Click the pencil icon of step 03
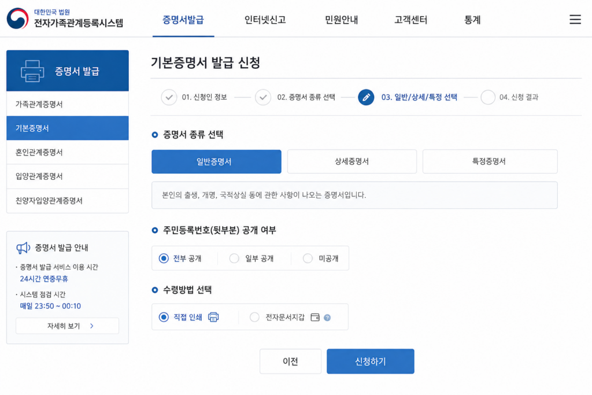This screenshot has height=395, width=592. coord(366,97)
